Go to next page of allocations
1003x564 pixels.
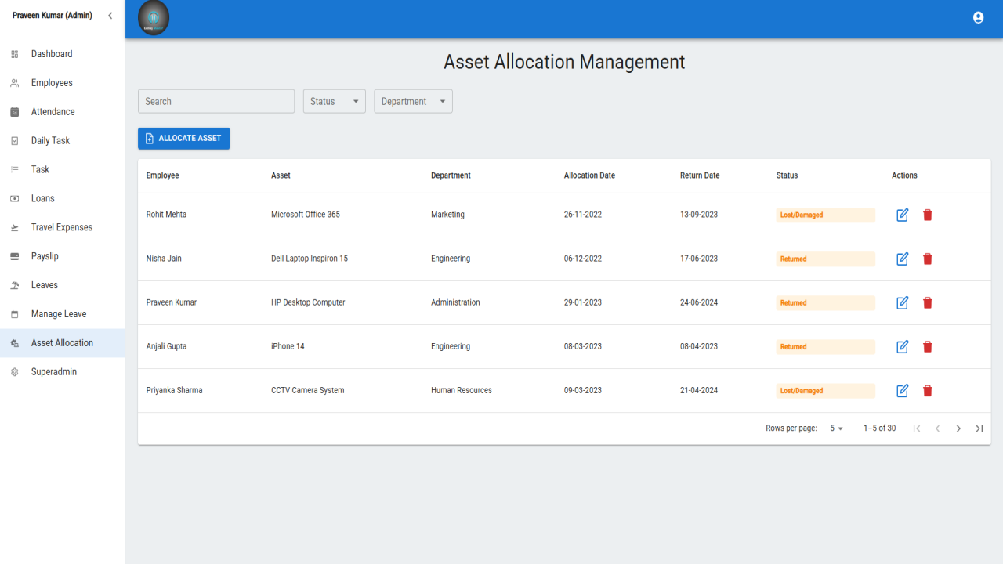click(958, 428)
